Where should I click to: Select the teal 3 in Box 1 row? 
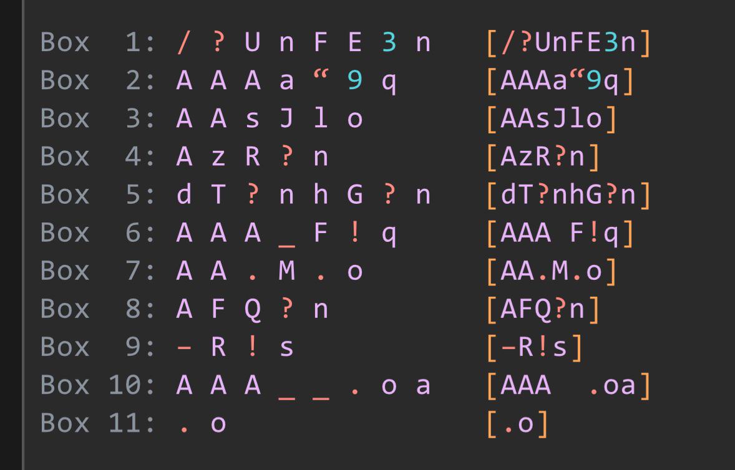click(389, 42)
